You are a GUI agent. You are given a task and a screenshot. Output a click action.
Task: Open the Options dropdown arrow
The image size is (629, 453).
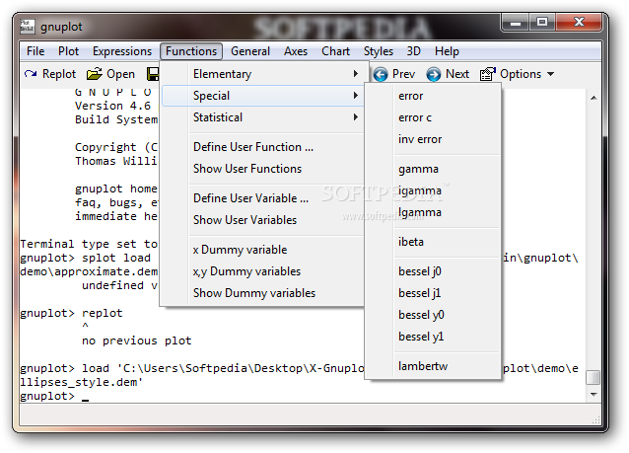pyautogui.click(x=550, y=74)
